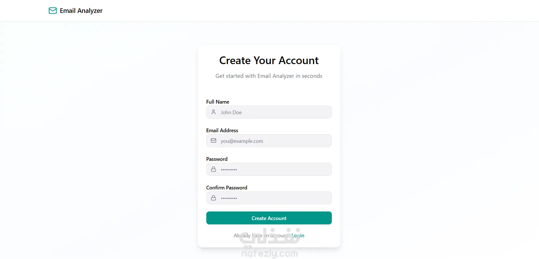The height and width of the screenshot is (259, 539).
Task: Click the lock icon in Password field
Action: pyautogui.click(x=213, y=169)
